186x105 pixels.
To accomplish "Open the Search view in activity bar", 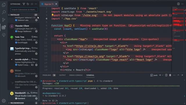I will point(4,12).
